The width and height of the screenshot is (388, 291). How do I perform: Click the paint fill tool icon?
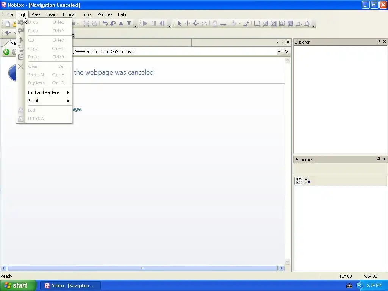click(234, 24)
